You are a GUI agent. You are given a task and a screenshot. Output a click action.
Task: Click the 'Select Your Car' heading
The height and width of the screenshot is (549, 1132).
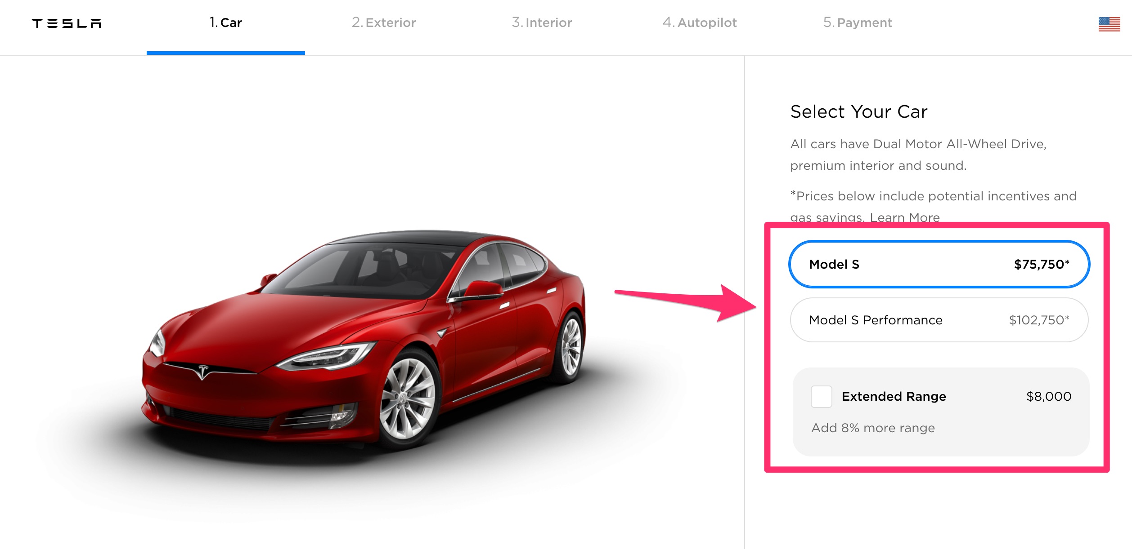click(x=859, y=111)
